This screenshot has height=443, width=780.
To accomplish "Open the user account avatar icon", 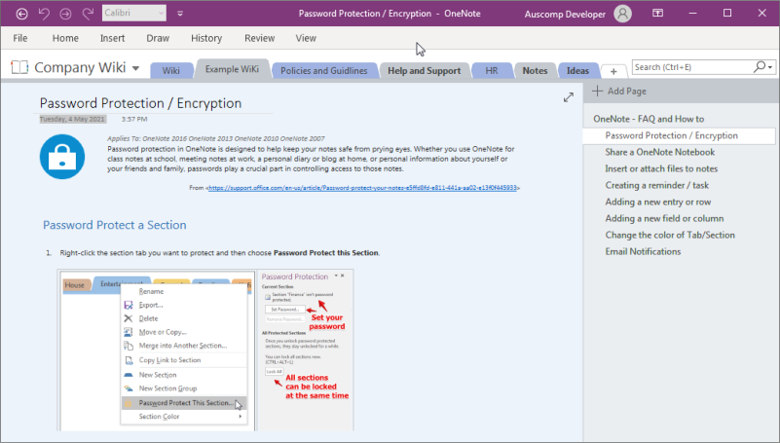I will [x=622, y=14].
